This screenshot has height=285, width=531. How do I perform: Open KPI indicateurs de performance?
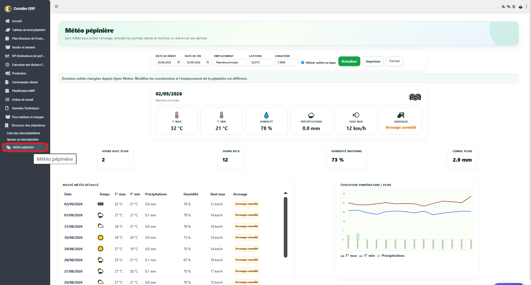(25, 56)
